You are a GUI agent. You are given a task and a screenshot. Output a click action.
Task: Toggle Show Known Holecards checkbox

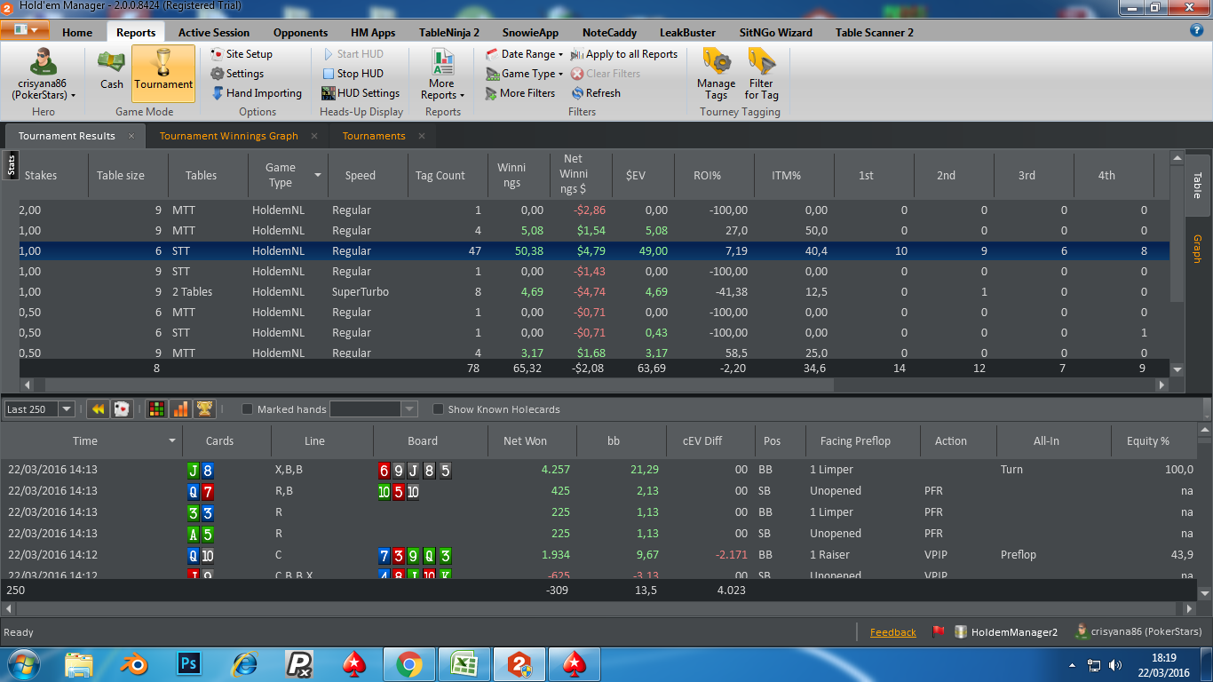pos(438,409)
